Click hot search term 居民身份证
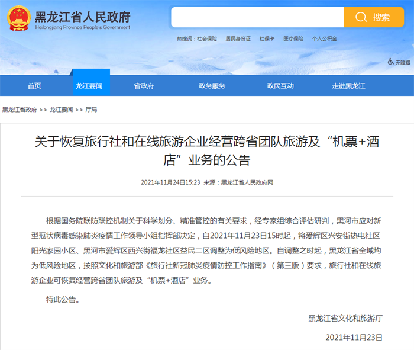Screen dimensions: 414x350 pos(238,38)
